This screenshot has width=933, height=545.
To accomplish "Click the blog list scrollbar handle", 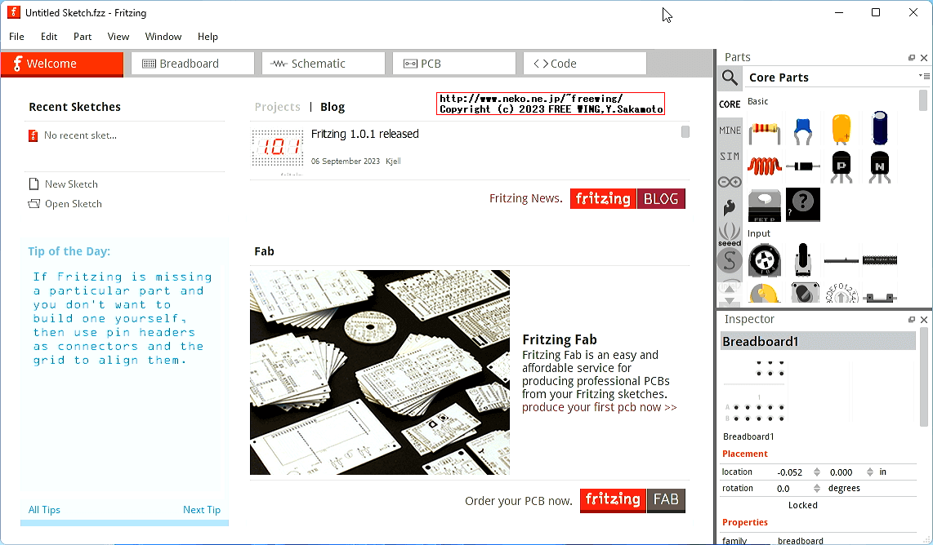I will pos(685,131).
